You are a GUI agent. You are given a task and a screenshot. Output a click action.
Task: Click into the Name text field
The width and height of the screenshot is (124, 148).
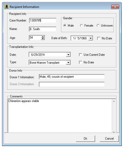point(43,29)
